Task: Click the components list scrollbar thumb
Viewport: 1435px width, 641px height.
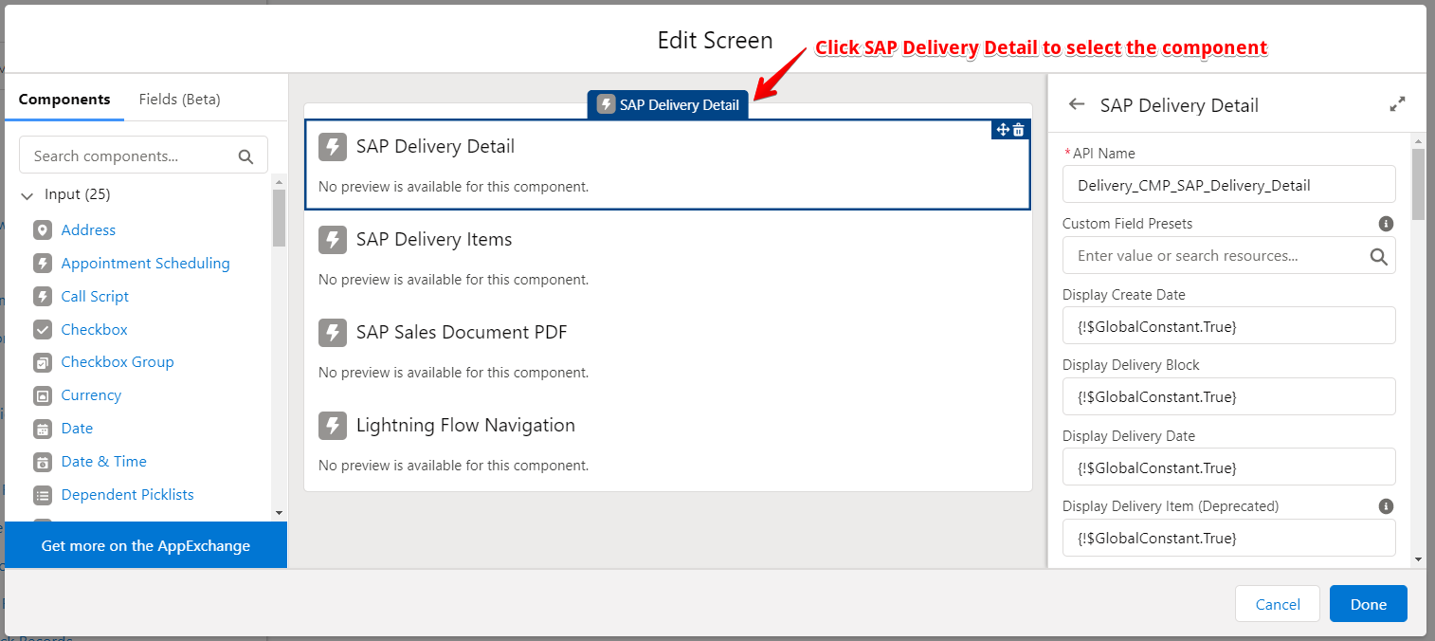Action: 279,218
